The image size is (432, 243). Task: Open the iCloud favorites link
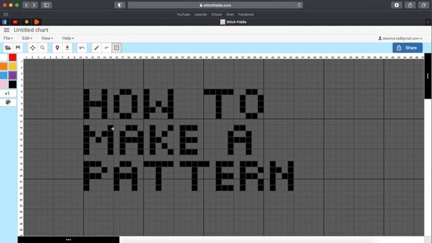[x=217, y=15]
